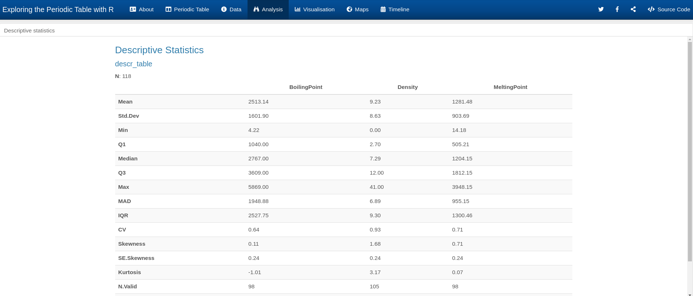Click the Min row label

tap(123, 130)
